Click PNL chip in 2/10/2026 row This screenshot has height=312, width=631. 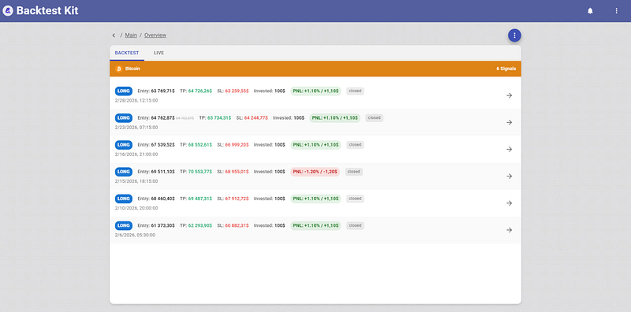pyautogui.click(x=315, y=199)
